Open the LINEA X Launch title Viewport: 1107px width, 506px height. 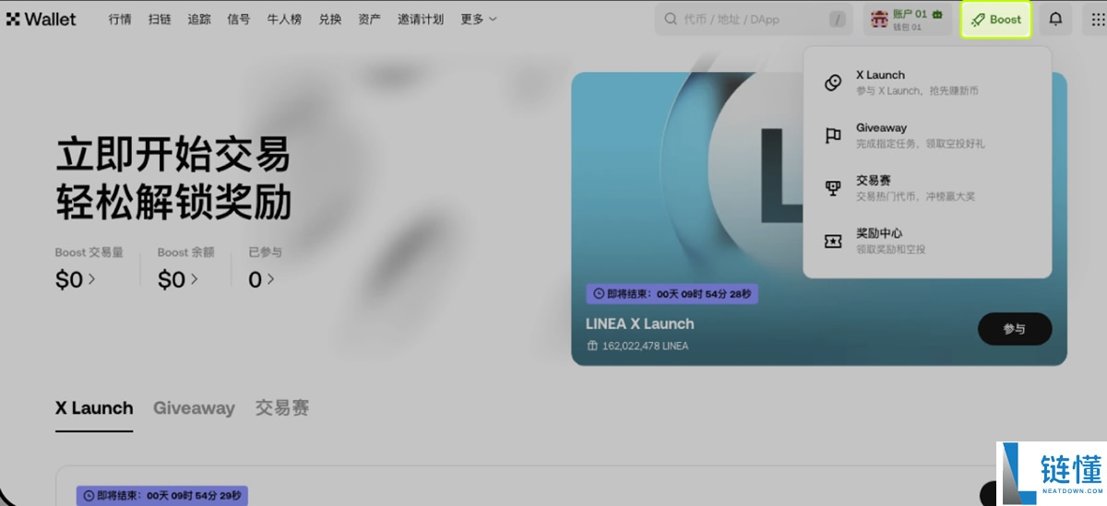[639, 324]
